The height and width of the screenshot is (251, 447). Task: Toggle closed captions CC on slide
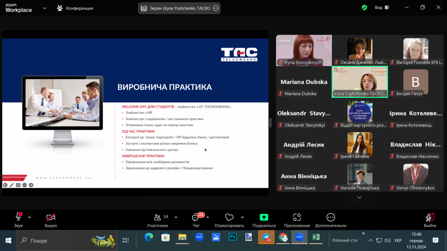click(x=18, y=185)
